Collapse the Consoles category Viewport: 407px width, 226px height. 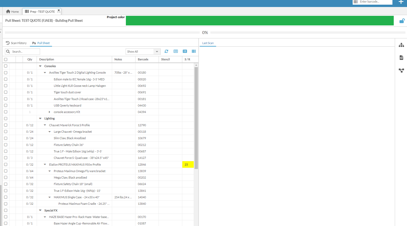click(40, 66)
